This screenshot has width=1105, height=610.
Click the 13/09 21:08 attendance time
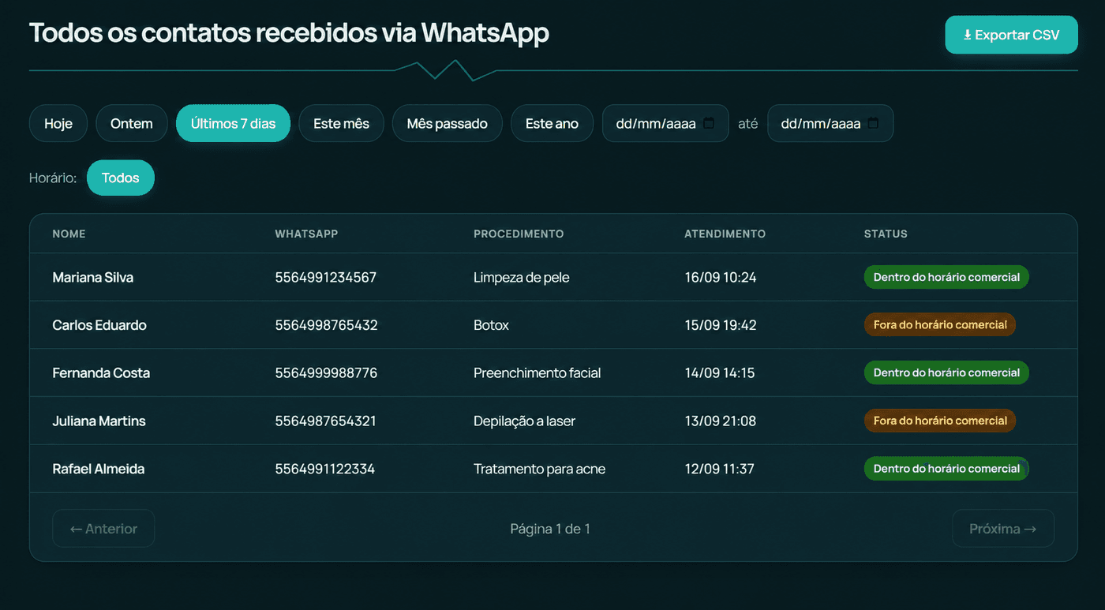(721, 421)
